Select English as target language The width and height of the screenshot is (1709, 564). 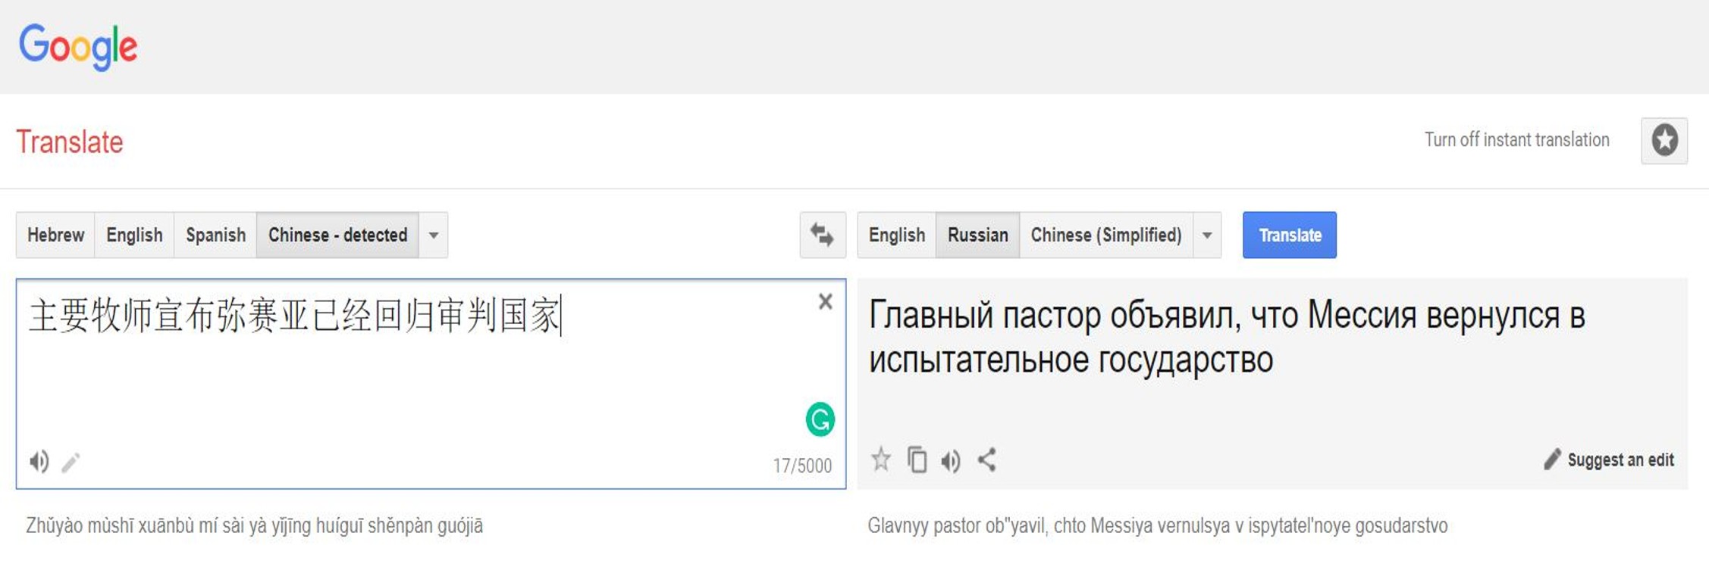(897, 235)
